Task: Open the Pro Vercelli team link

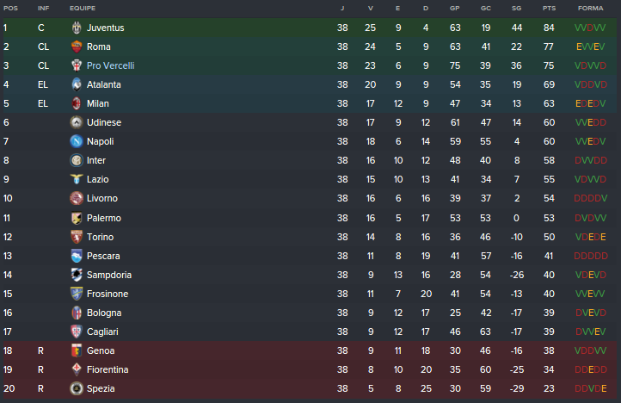Action: (110, 65)
